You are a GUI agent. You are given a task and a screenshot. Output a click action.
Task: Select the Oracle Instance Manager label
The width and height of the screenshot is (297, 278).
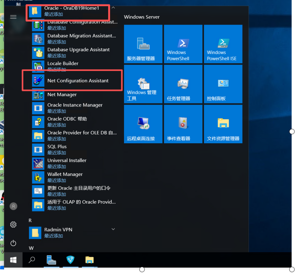pyautogui.click(x=75, y=105)
